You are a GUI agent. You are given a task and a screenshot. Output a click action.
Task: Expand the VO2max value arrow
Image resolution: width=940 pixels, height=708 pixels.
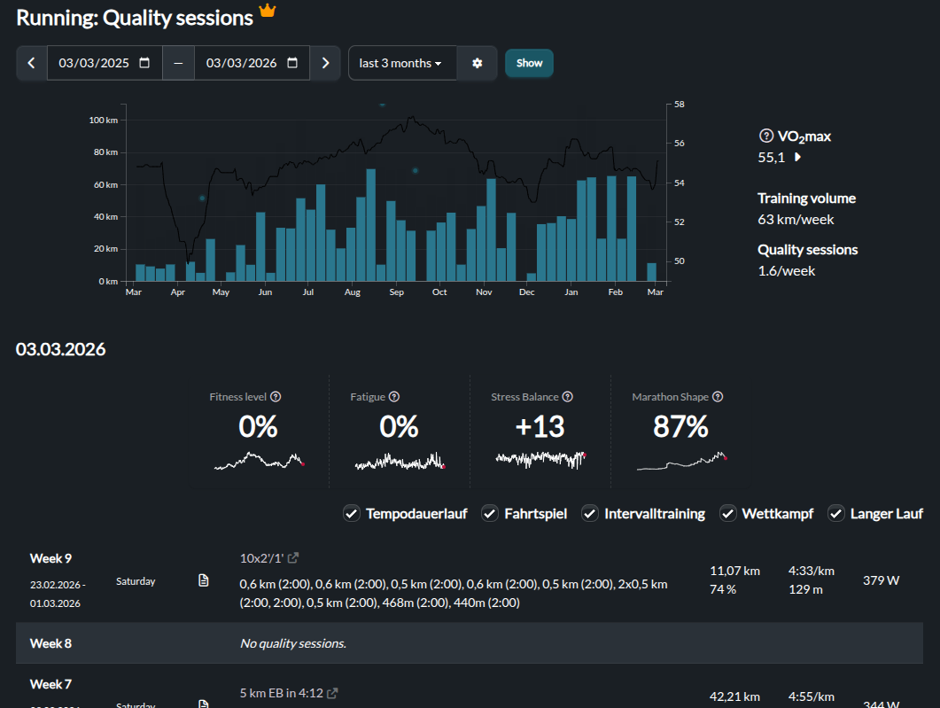797,158
